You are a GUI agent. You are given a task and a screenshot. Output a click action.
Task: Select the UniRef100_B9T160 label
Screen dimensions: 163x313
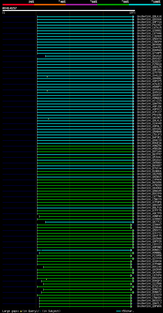coord(149,151)
